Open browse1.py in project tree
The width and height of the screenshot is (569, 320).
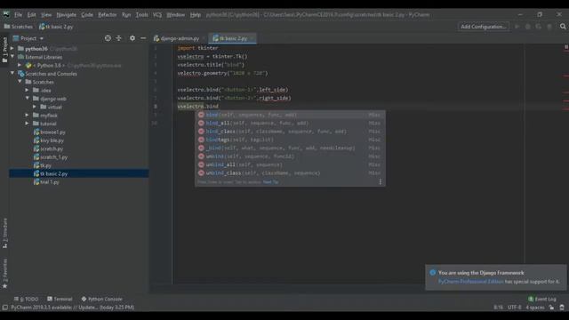50,132
